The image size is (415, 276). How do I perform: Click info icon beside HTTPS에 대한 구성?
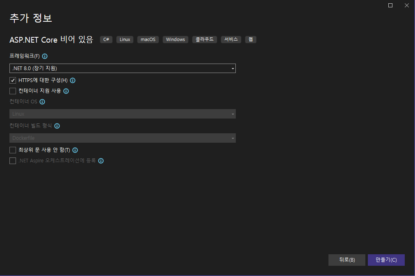(73, 80)
